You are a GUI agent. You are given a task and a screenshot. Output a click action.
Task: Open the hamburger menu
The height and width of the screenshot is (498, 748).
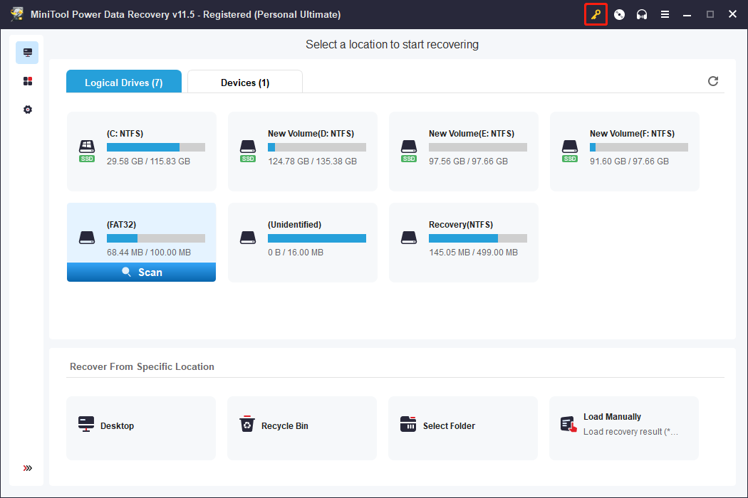pyautogui.click(x=665, y=14)
